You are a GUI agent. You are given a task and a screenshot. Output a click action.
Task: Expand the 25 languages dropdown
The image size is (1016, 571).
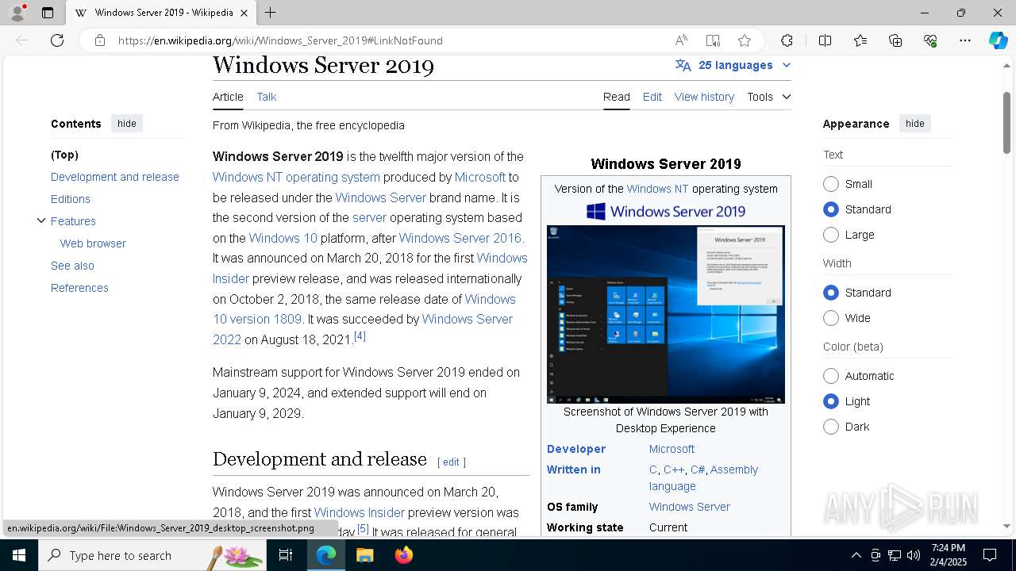(733, 65)
